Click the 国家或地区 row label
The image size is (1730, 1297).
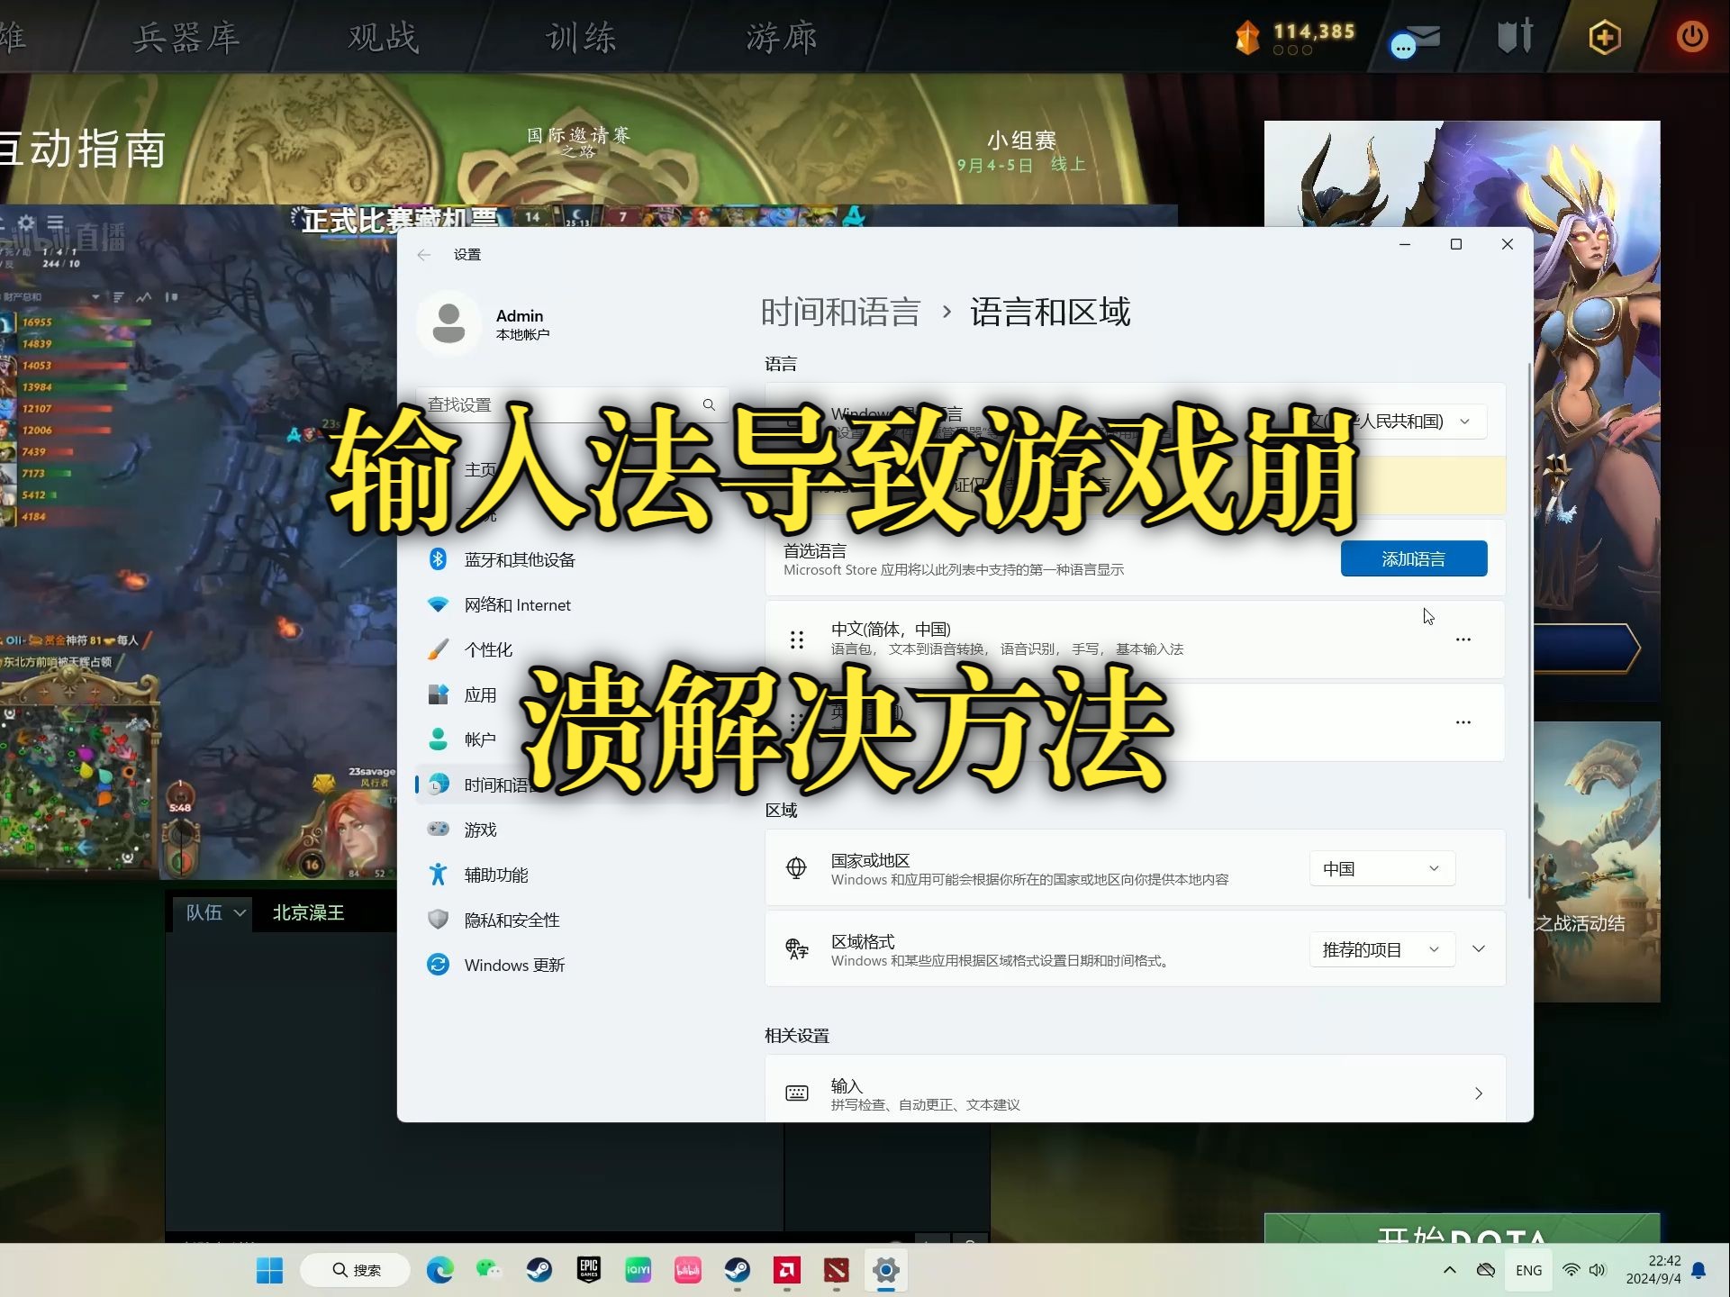pyautogui.click(x=870, y=860)
